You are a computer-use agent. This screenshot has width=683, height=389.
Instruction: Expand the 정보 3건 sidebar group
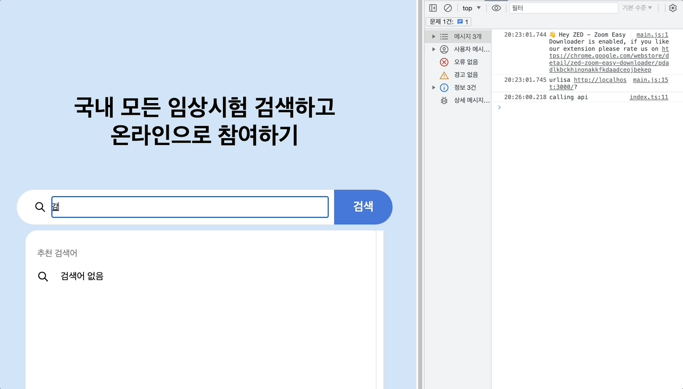434,87
